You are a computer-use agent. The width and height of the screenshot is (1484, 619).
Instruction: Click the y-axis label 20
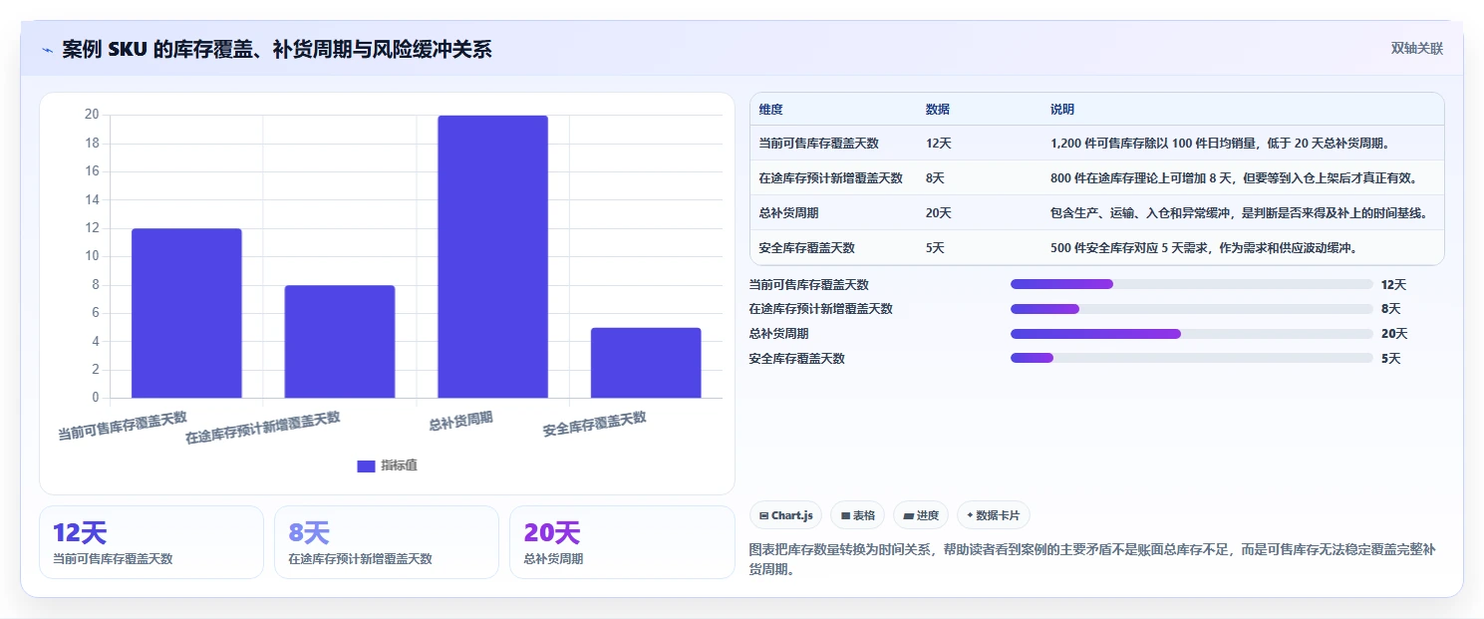pyautogui.click(x=92, y=115)
